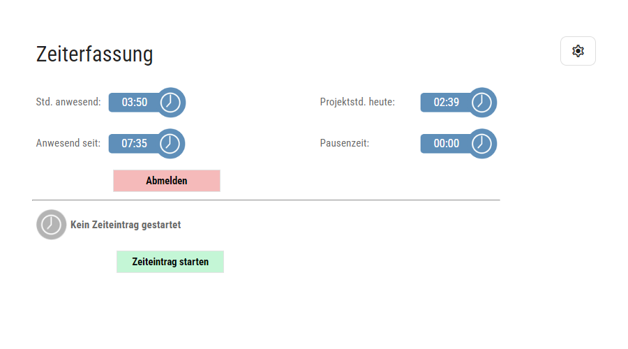Click the horizontal divider line below Abmelden

pos(265,200)
